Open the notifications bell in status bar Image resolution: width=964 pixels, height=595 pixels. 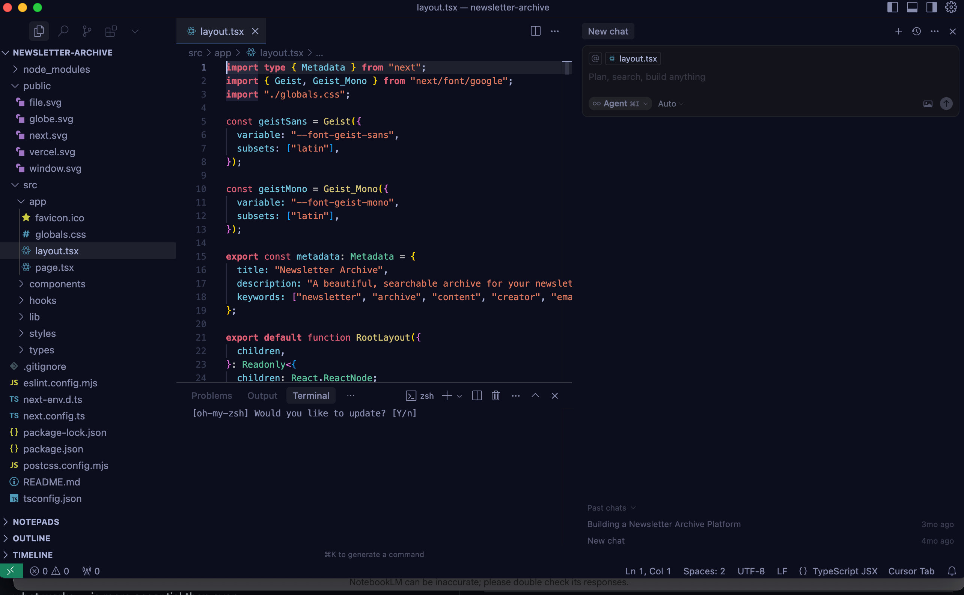point(952,571)
